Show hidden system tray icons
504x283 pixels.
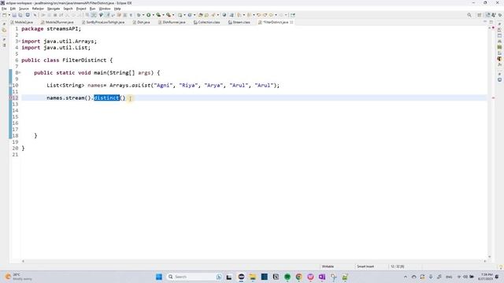[406, 277]
